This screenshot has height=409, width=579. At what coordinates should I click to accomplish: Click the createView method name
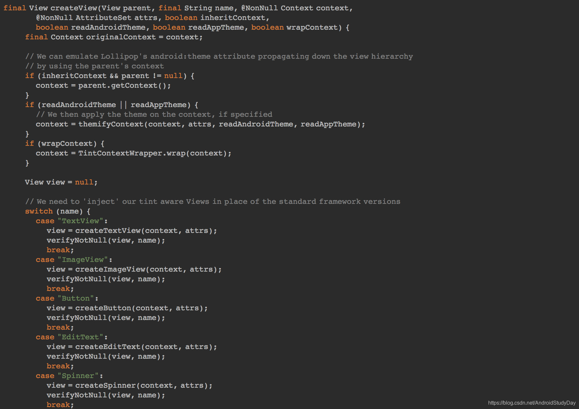74,8
